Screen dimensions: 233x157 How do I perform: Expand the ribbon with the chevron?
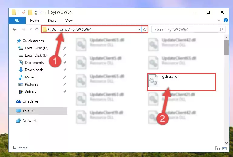[219, 20]
